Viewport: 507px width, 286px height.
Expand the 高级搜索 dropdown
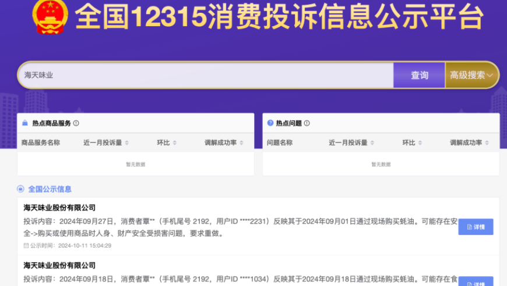click(471, 75)
